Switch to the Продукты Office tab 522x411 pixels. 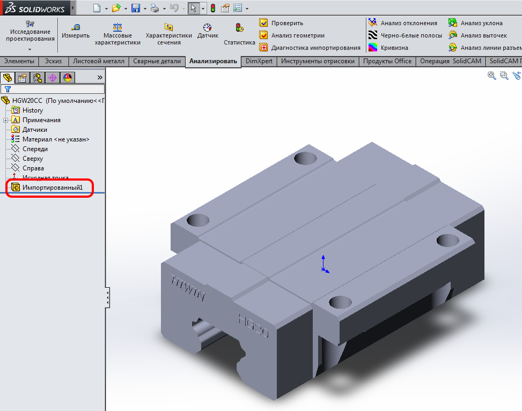pos(387,61)
